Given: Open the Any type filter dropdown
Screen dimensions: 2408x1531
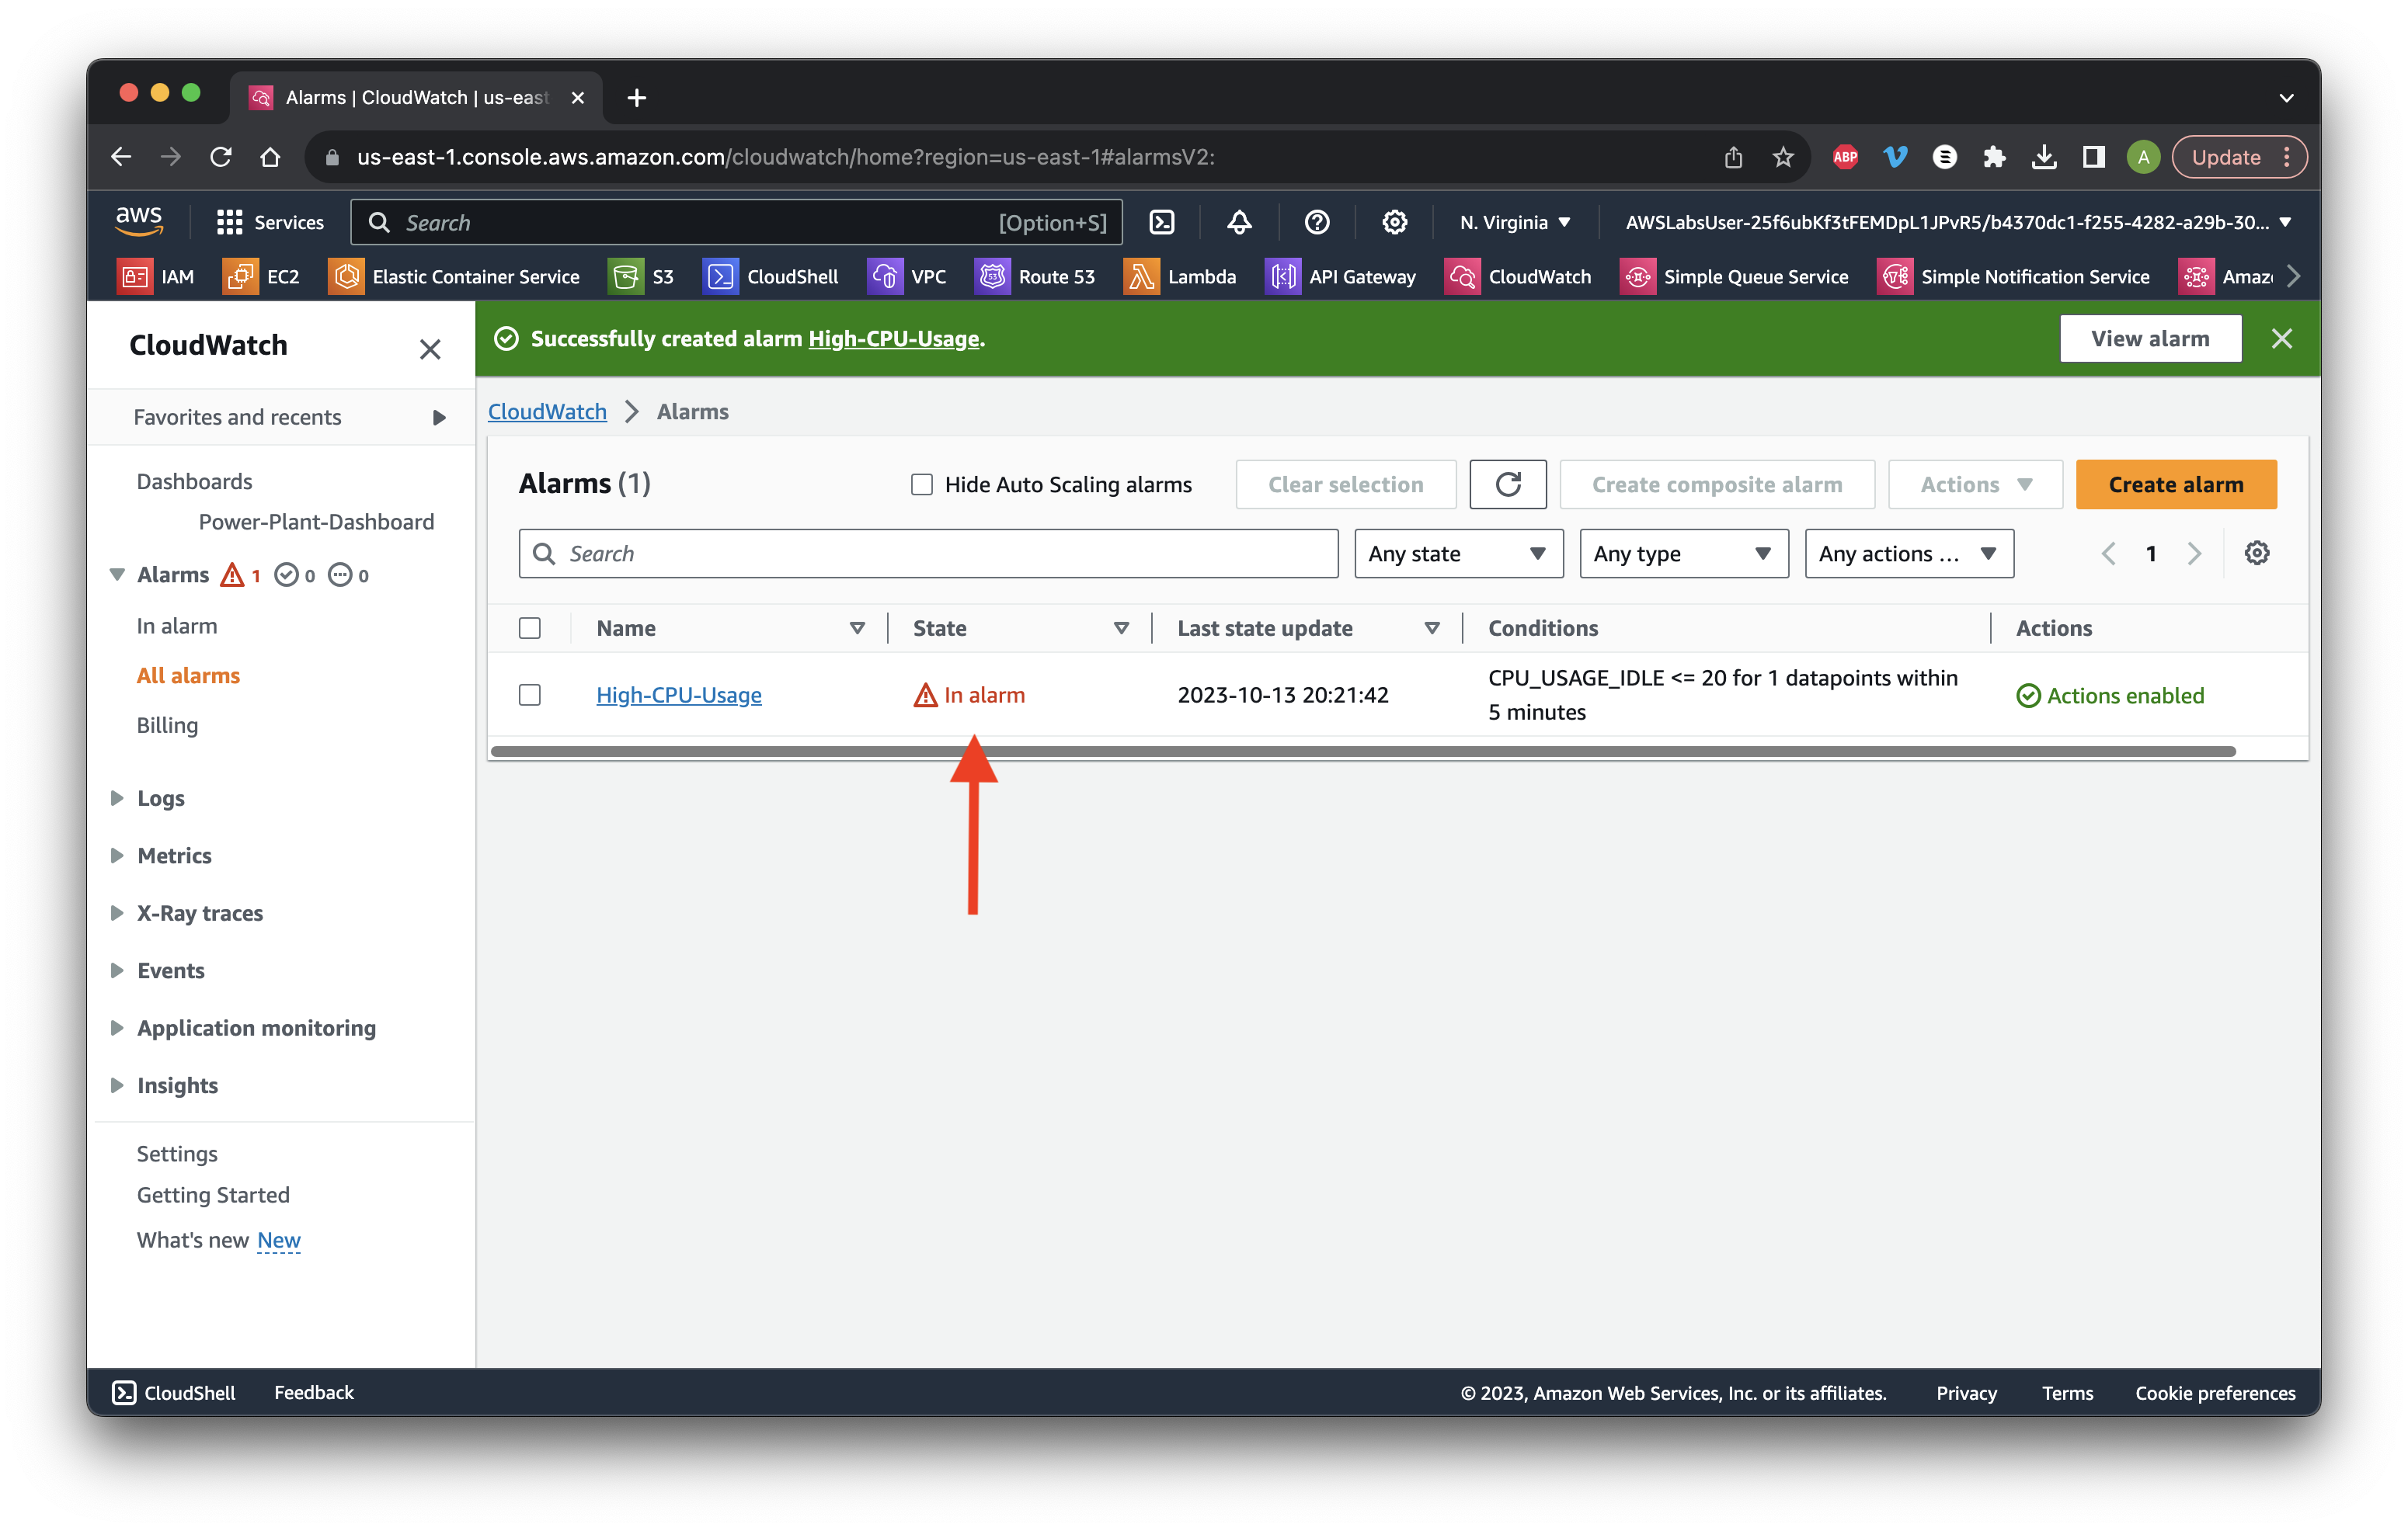Looking at the screenshot, I should tap(1683, 554).
